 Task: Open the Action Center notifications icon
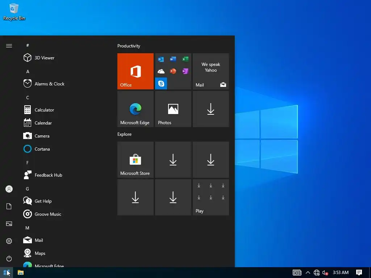pos(359,273)
